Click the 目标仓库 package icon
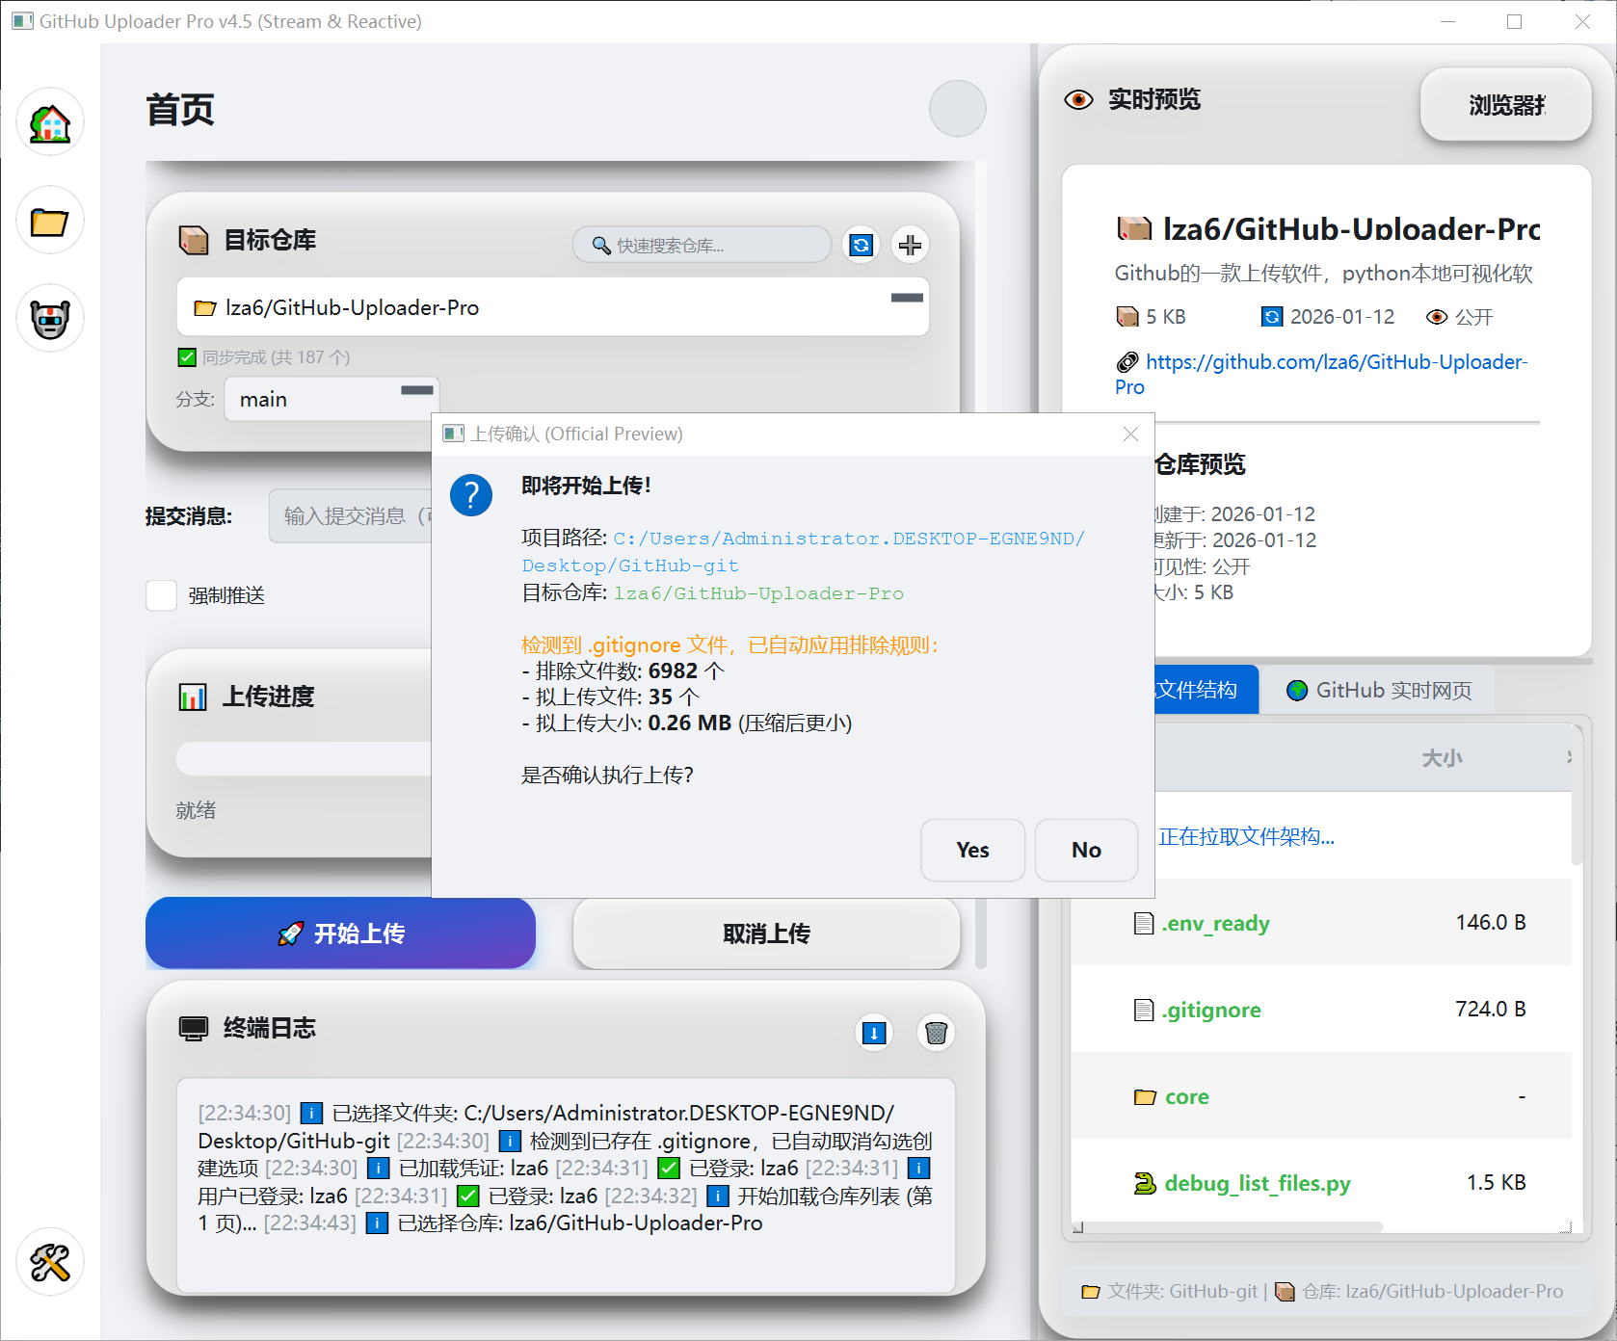1617x1341 pixels. click(194, 240)
